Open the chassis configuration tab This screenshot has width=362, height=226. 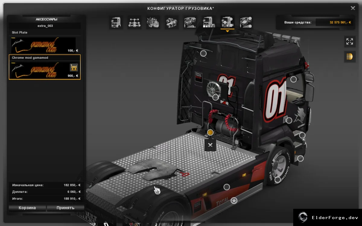pyautogui.click(x=135, y=23)
